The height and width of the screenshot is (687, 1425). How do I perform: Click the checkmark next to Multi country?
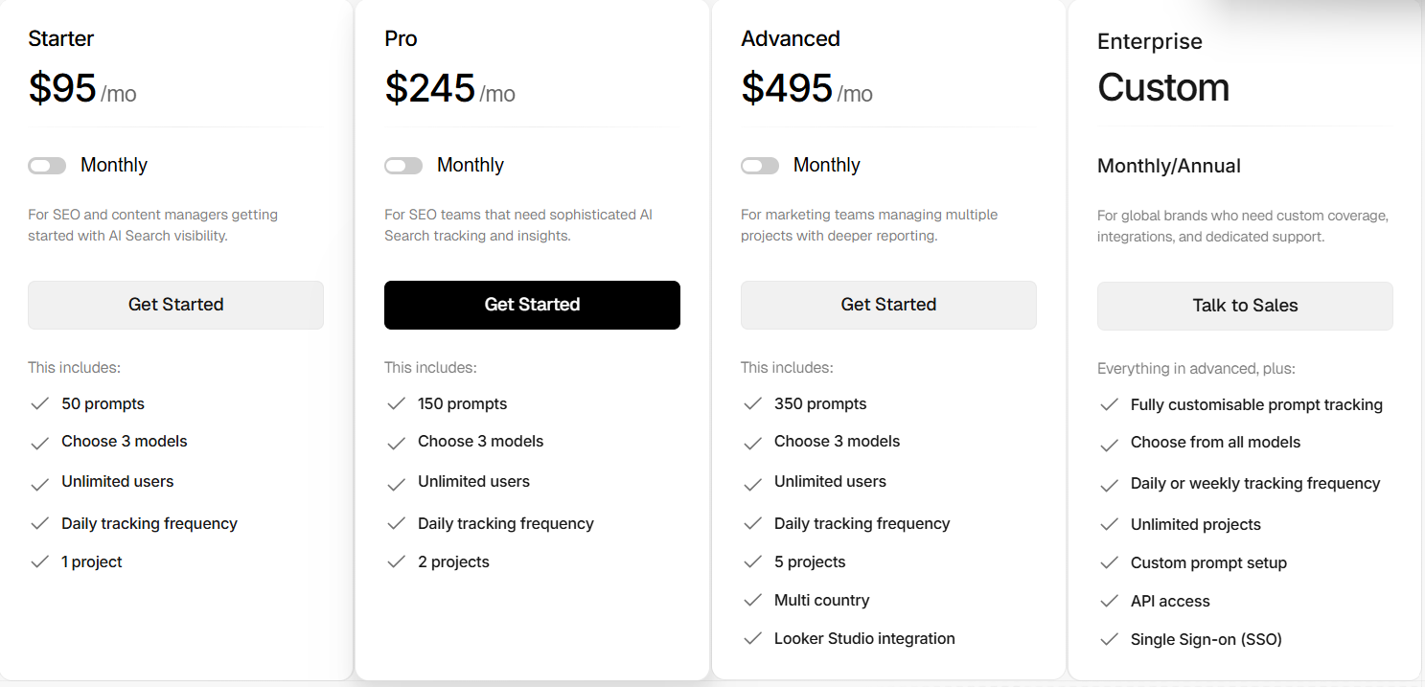(753, 600)
